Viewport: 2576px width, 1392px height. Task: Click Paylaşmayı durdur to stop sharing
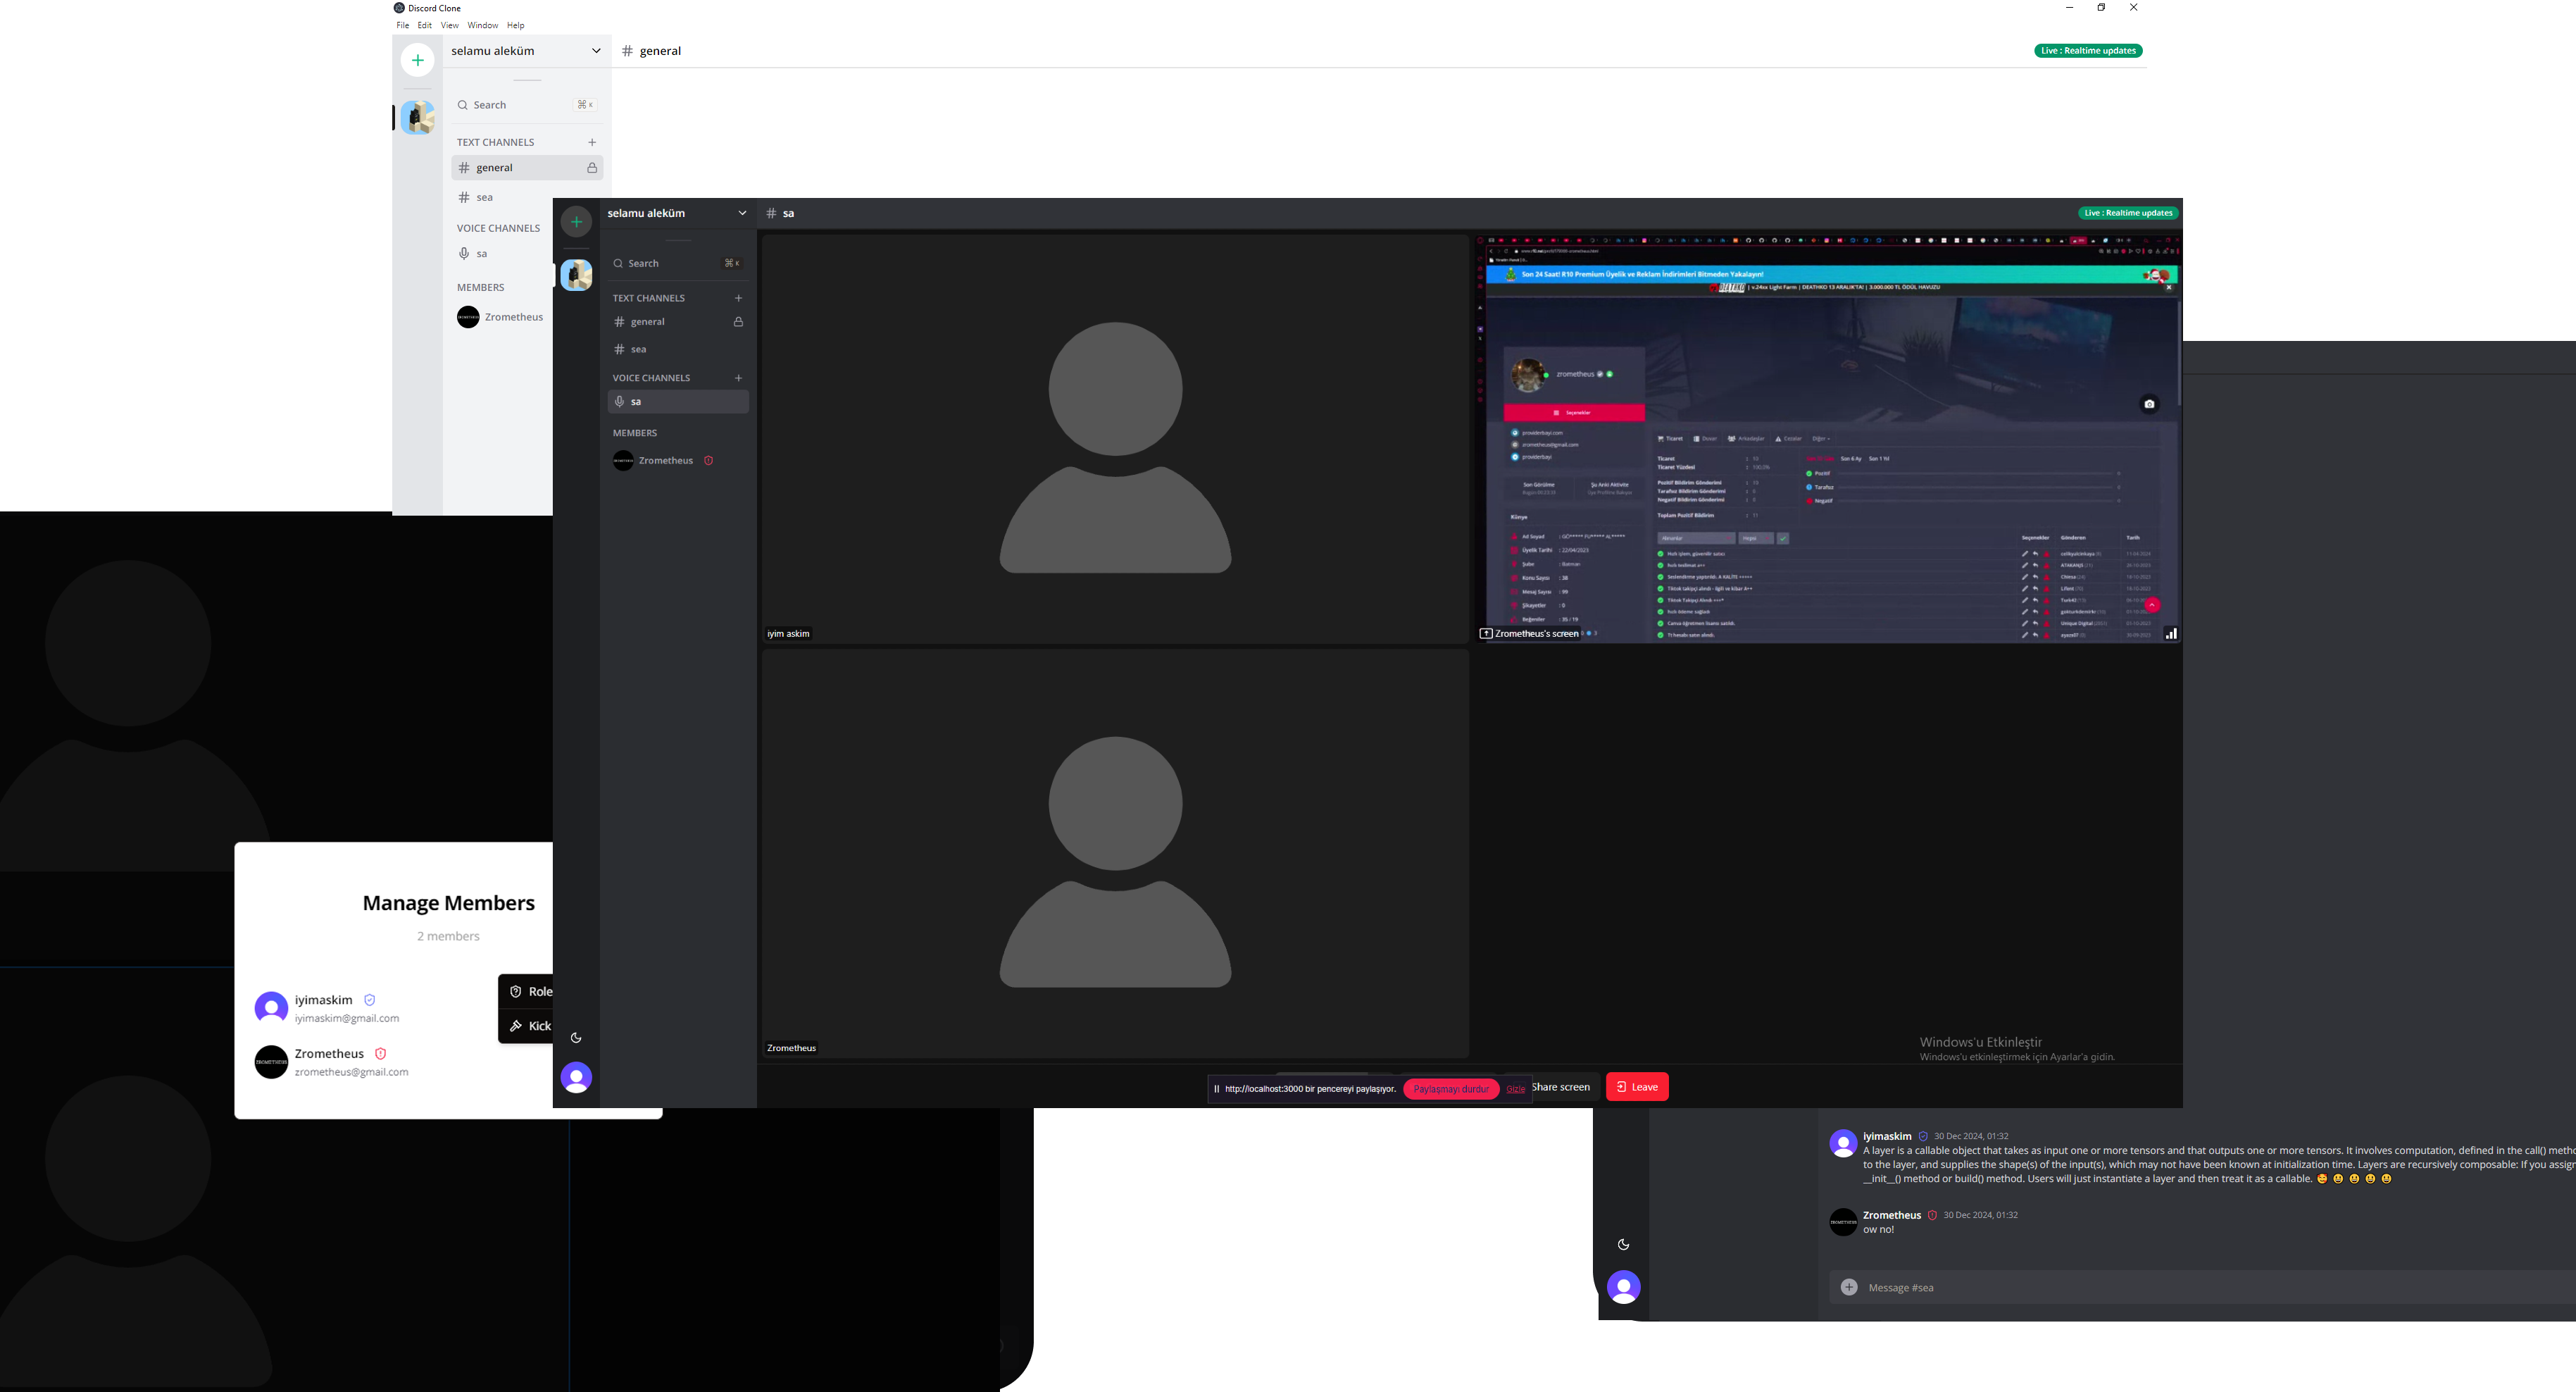click(1450, 1089)
